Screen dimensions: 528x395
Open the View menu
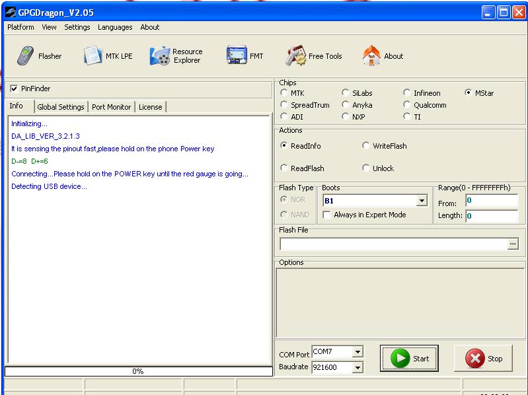pyautogui.click(x=49, y=27)
